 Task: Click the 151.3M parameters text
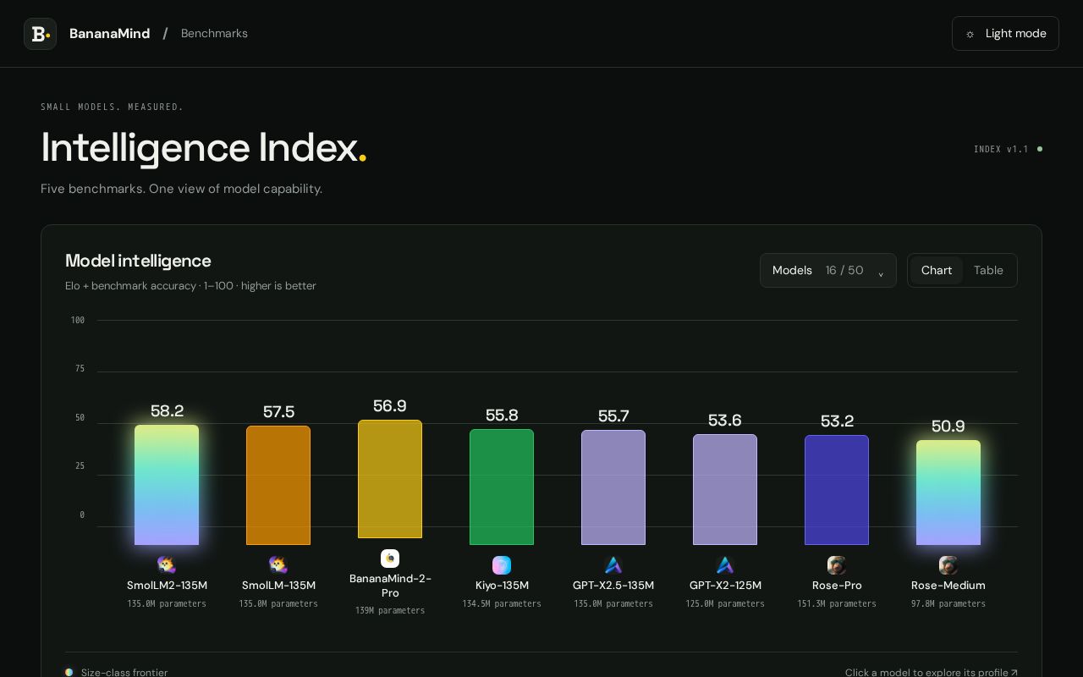click(837, 604)
